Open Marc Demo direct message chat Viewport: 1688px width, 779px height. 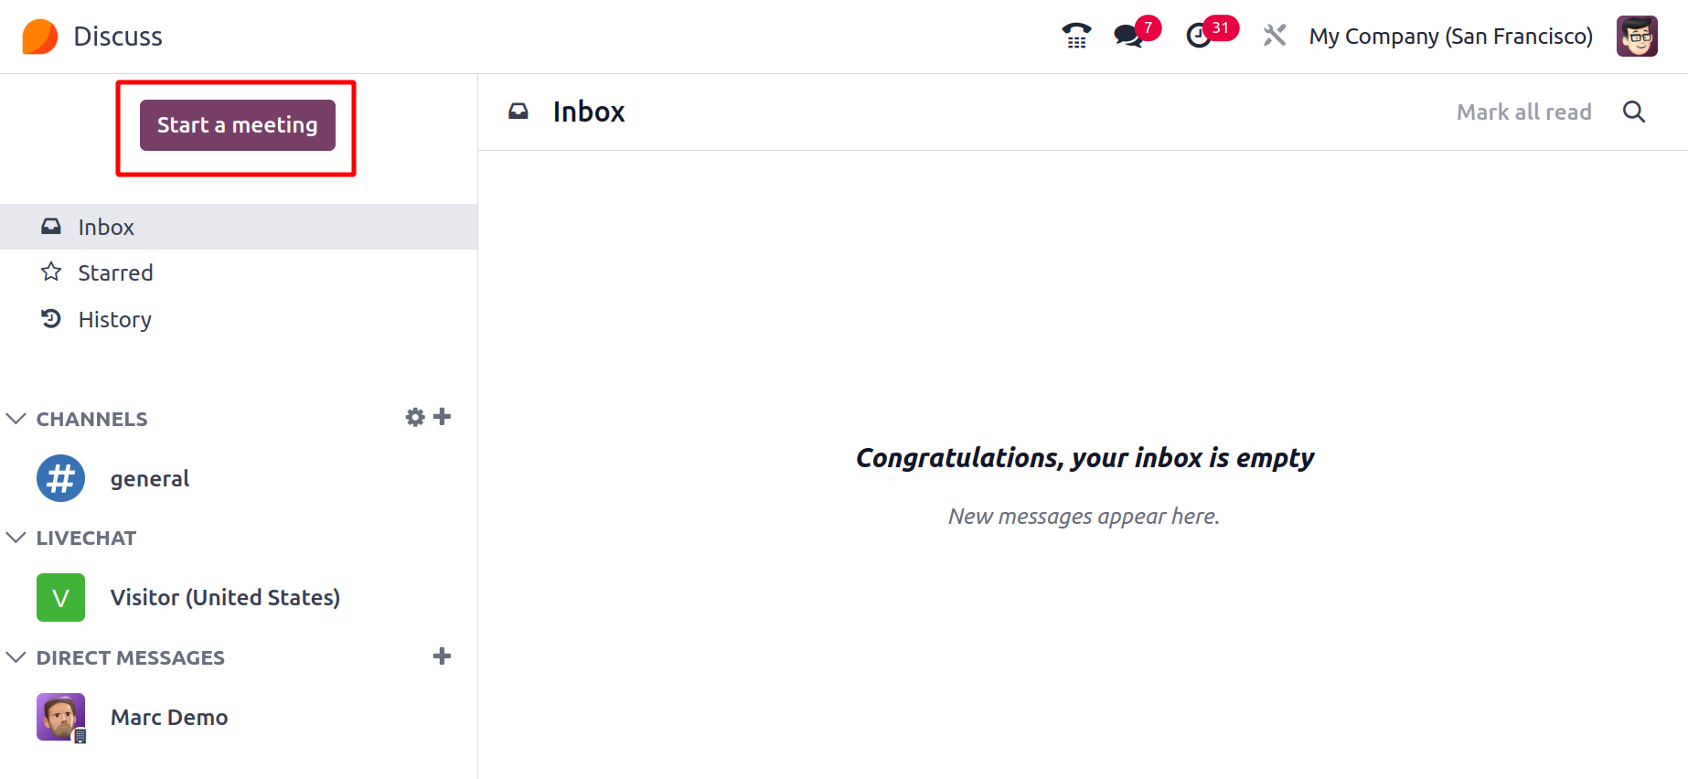[x=168, y=717]
